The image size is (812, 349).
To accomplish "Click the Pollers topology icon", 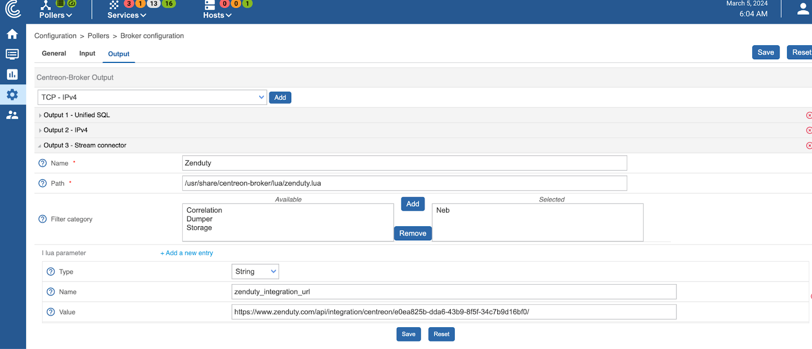I will pos(46,5).
